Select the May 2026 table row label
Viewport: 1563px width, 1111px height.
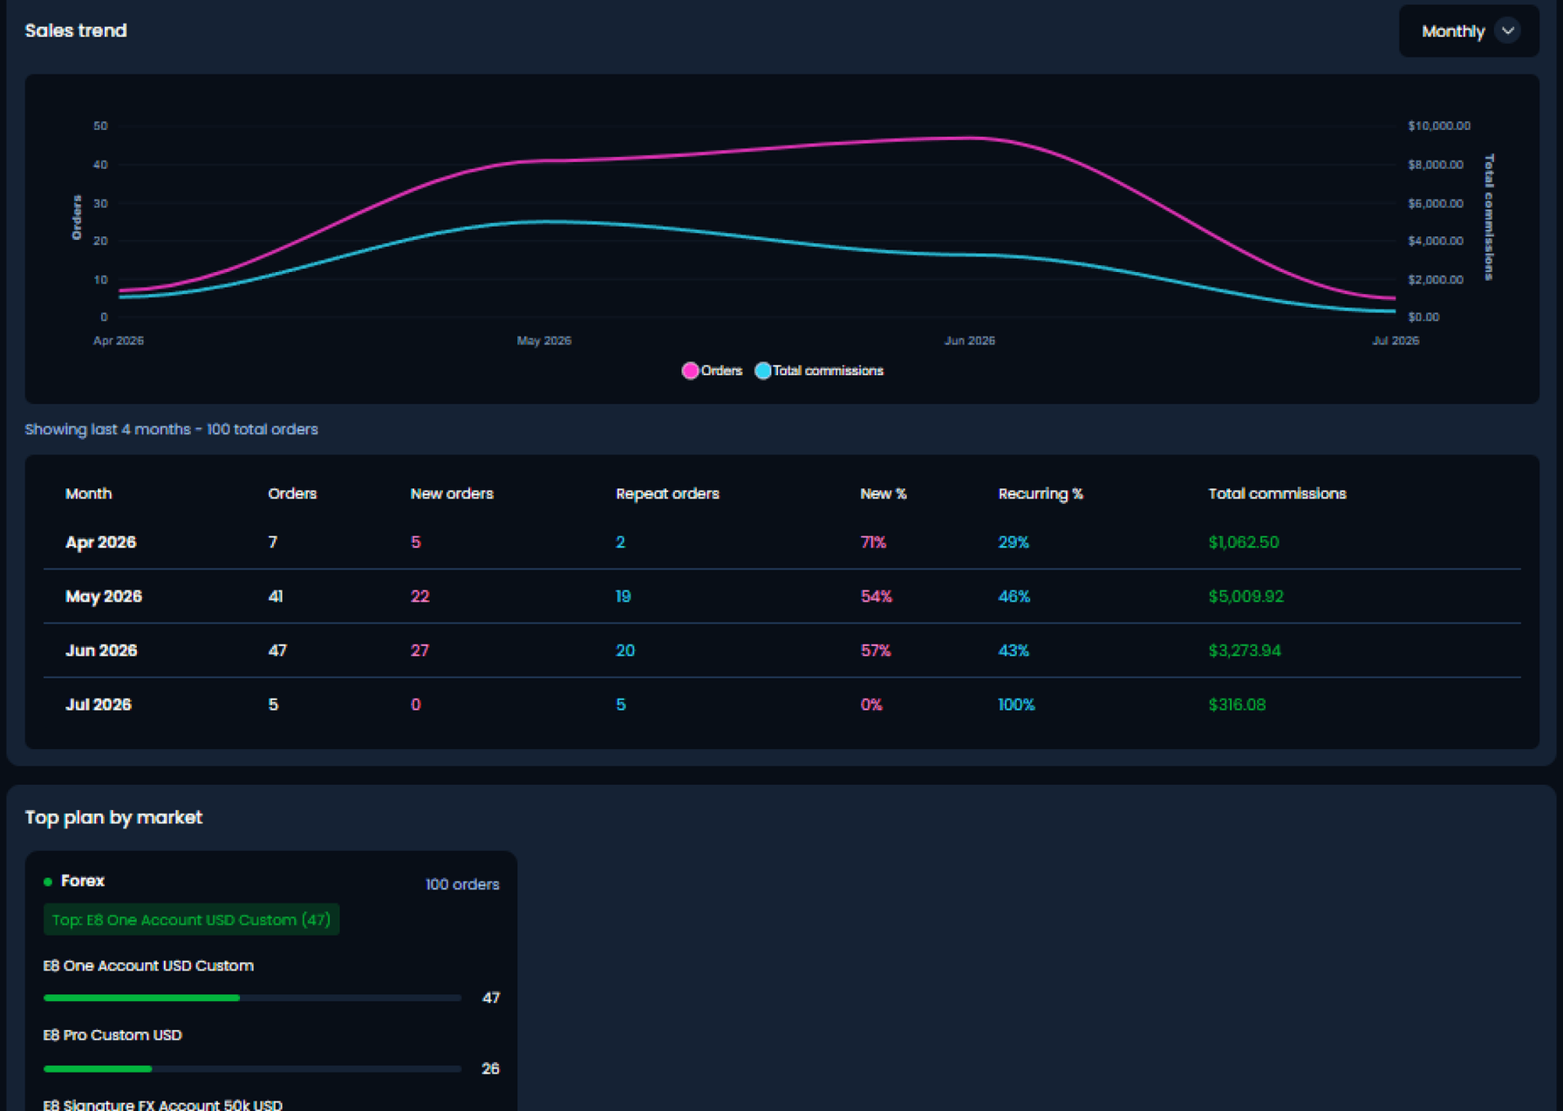point(104,596)
